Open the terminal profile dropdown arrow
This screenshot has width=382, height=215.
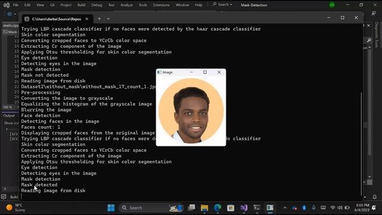click(x=108, y=19)
